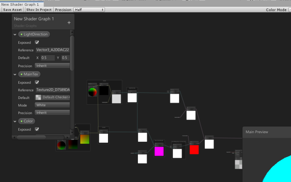Select the magenta preview node
This screenshot has width=291, height=182.
pyautogui.click(x=159, y=151)
